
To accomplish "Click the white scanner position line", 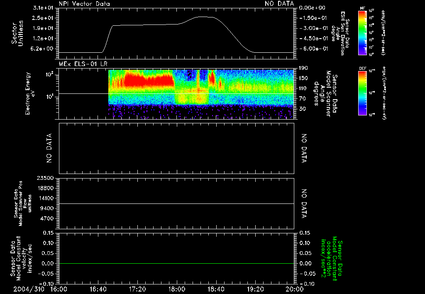I will point(176,203).
